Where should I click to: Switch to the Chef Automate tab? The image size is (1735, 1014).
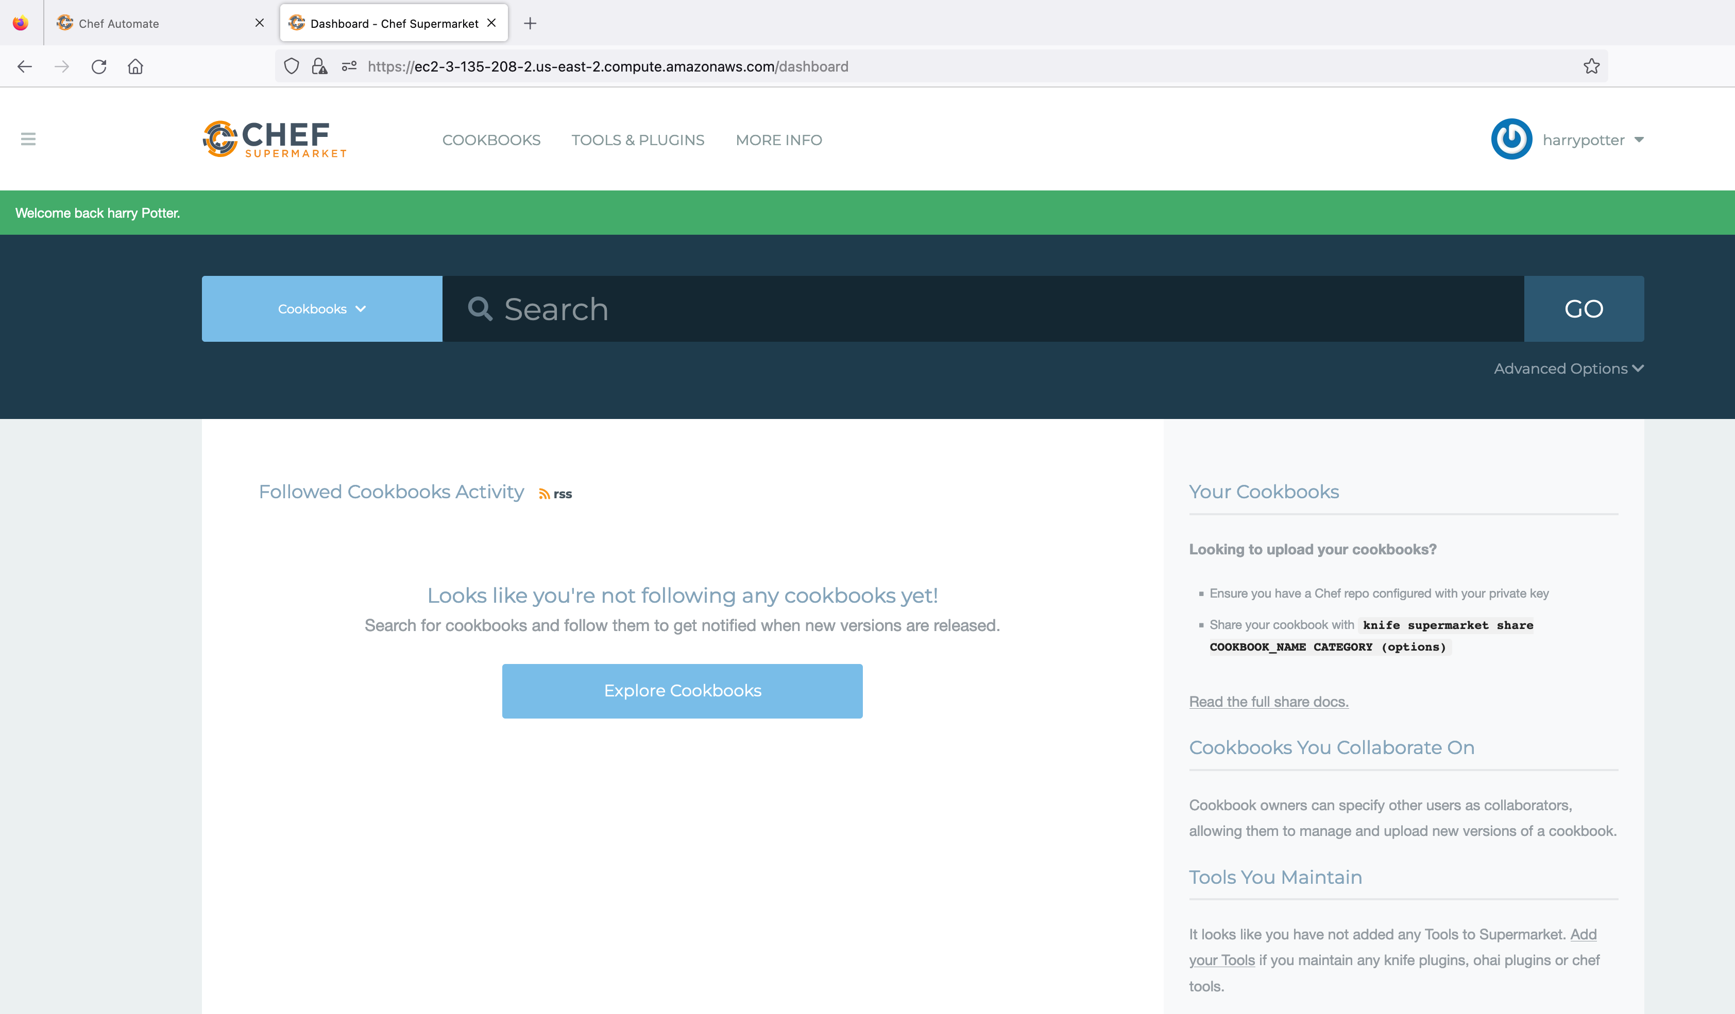pyautogui.click(x=118, y=23)
